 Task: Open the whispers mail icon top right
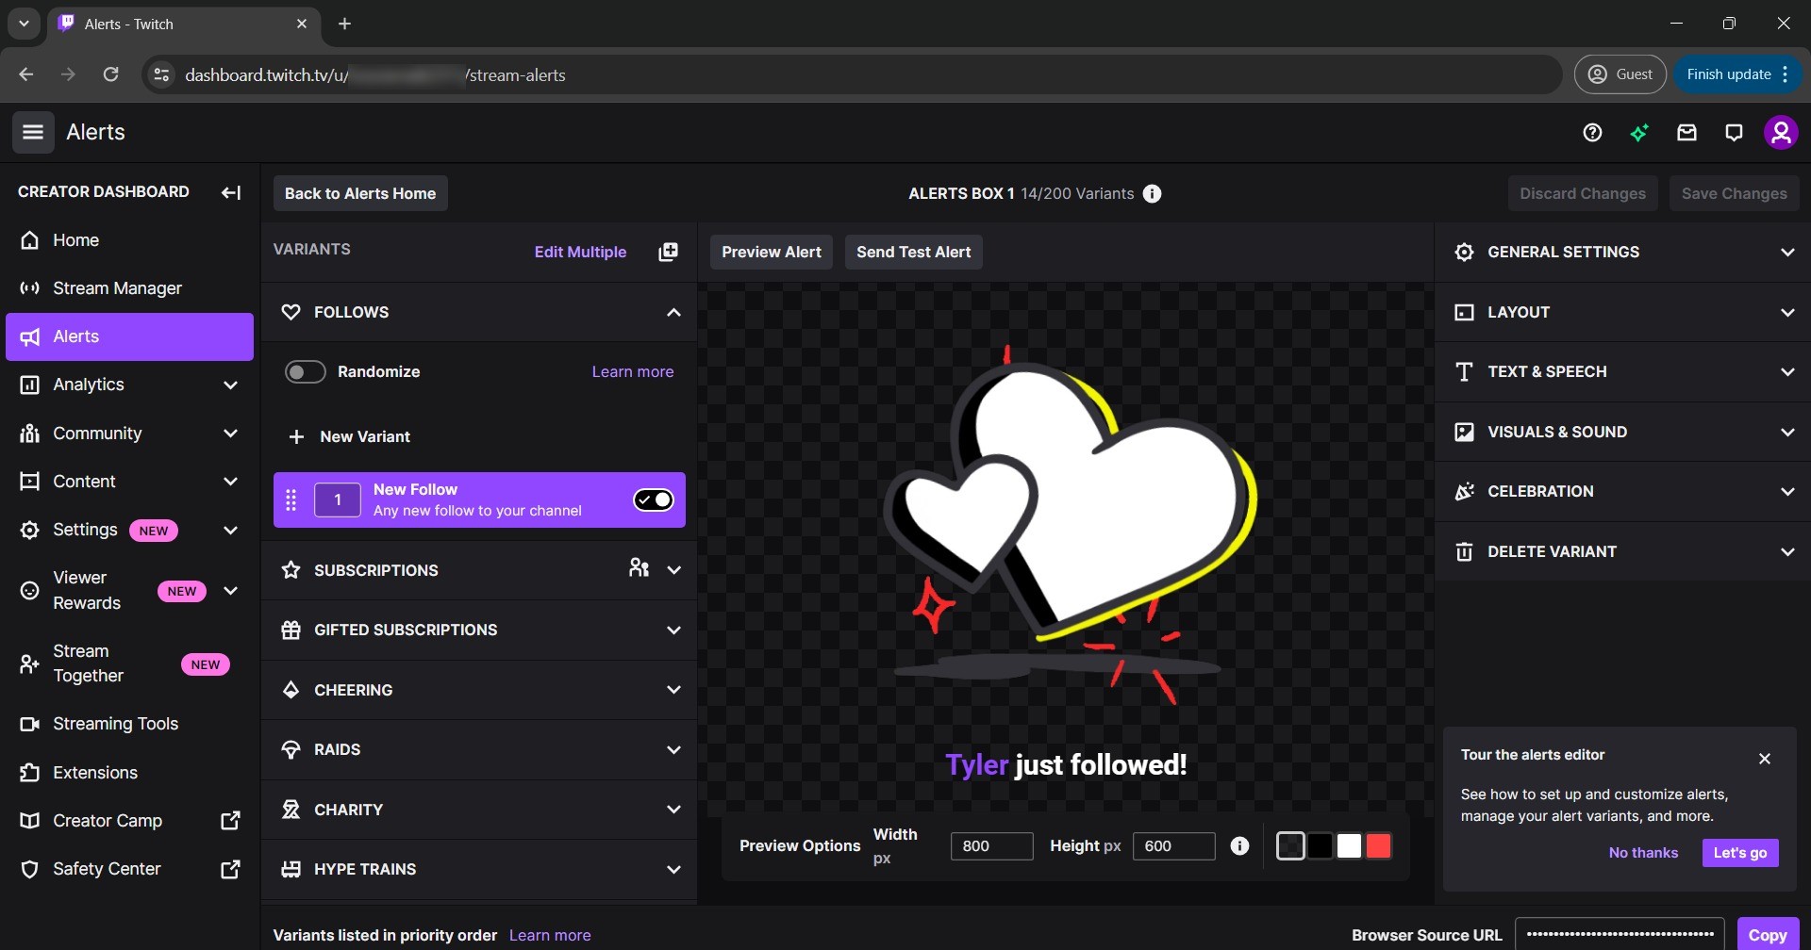pos(1686,132)
